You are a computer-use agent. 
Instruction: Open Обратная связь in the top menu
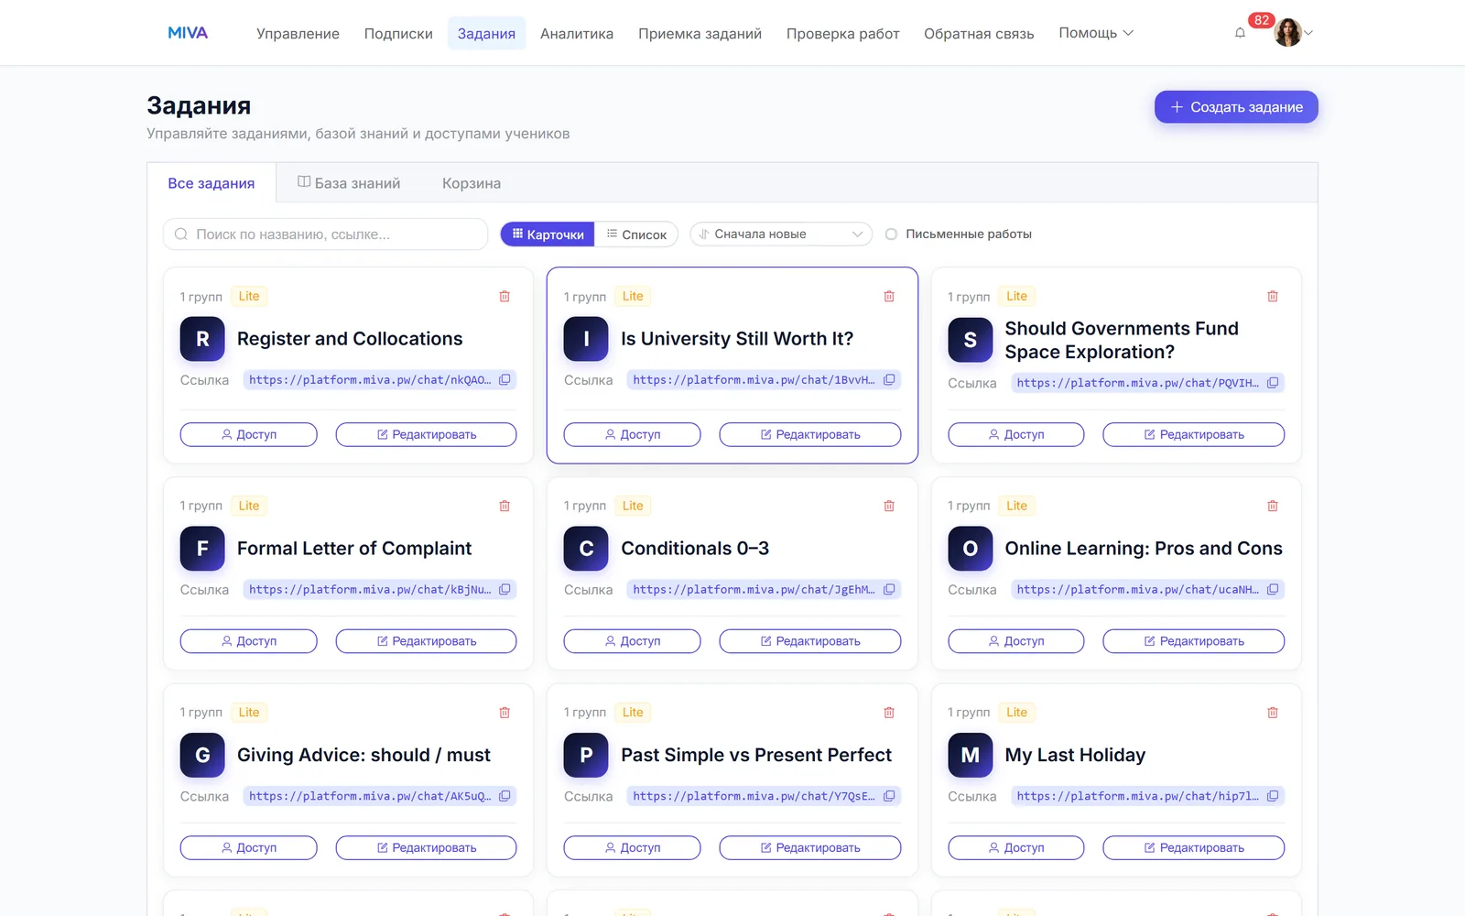click(979, 34)
